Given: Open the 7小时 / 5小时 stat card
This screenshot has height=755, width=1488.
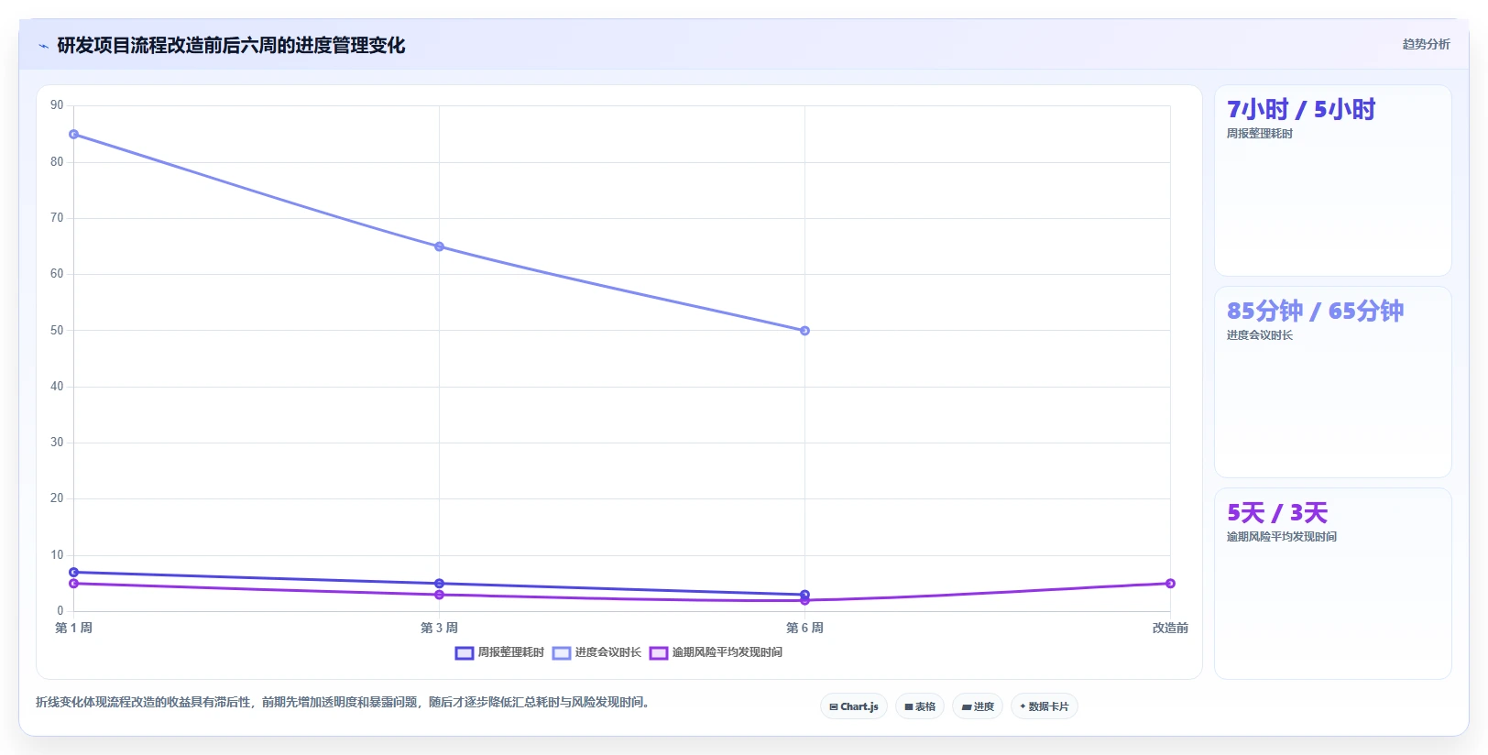Looking at the screenshot, I should (1332, 181).
